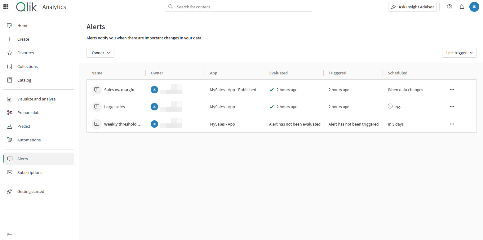
Task: Open more options for Large sales alert
Action: (x=452, y=107)
